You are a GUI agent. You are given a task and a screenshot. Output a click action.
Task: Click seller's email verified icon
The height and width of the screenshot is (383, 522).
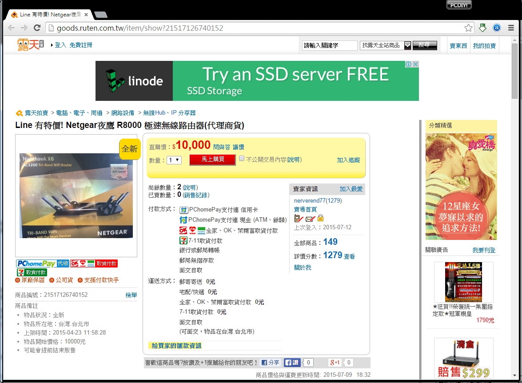(310, 219)
